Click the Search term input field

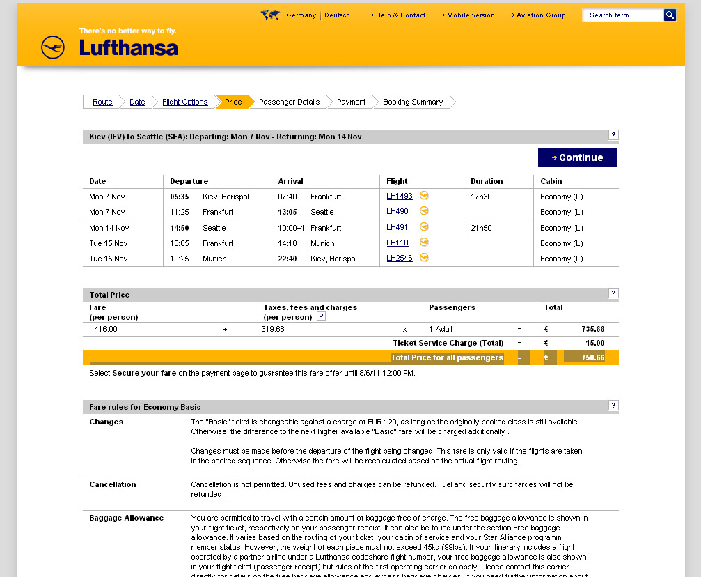[x=623, y=15]
